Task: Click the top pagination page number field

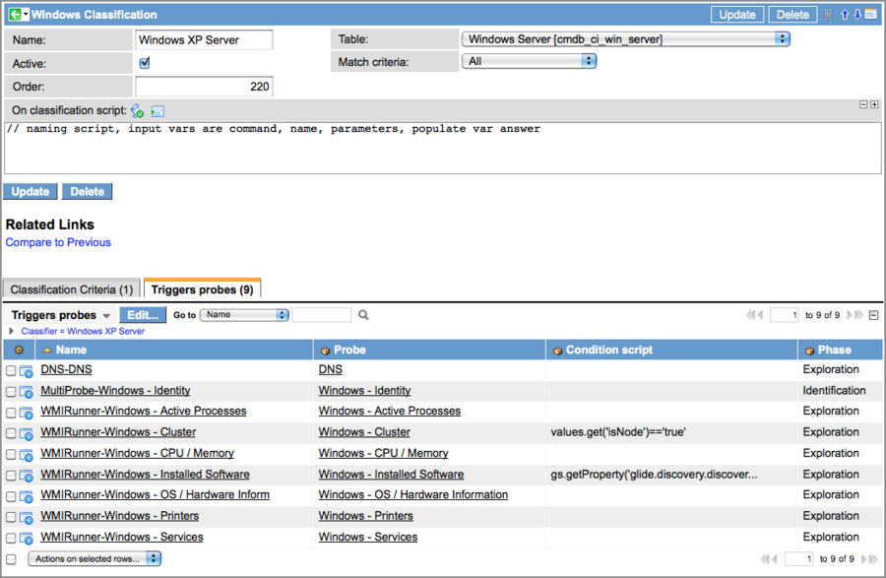Action: point(785,315)
